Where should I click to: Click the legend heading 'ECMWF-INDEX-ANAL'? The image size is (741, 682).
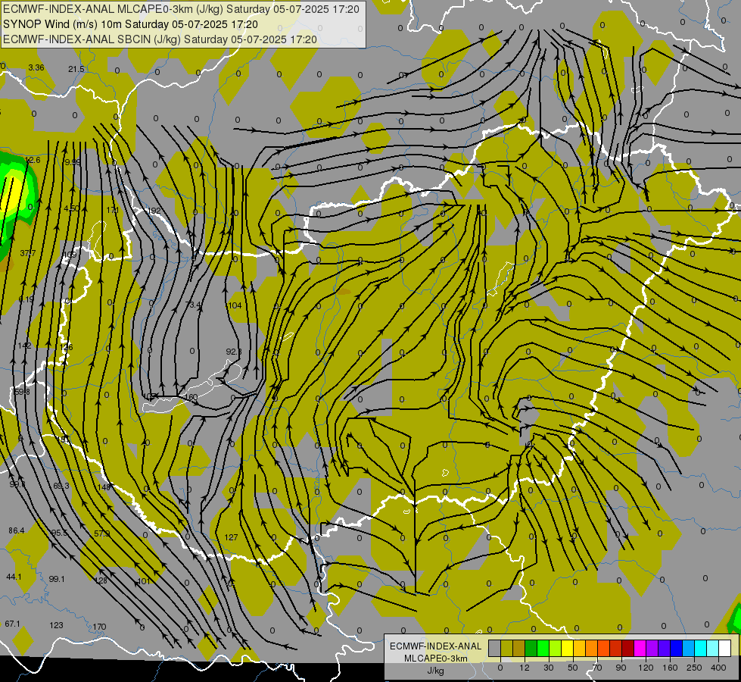pyautogui.click(x=435, y=646)
